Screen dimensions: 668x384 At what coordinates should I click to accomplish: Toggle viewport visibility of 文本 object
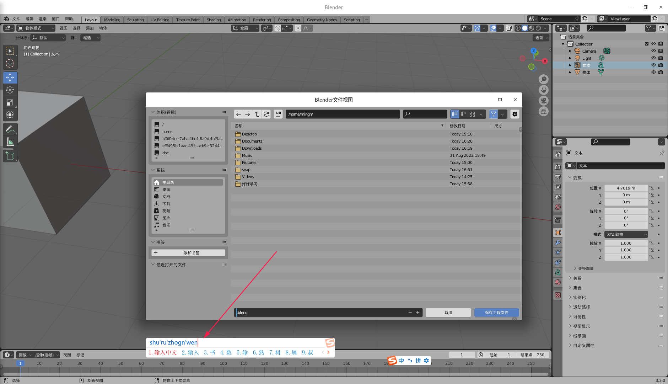click(x=653, y=65)
